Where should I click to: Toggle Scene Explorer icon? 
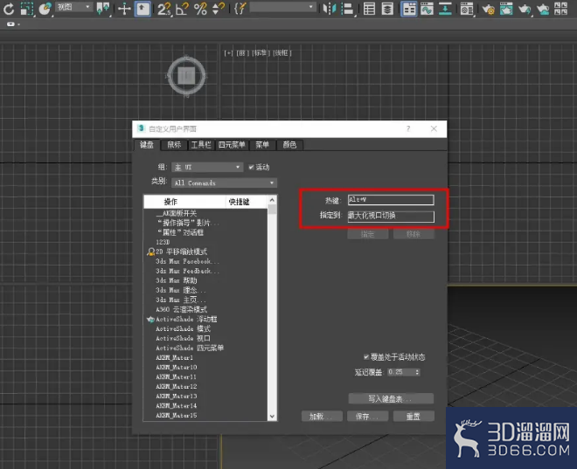(x=369, y=9)
